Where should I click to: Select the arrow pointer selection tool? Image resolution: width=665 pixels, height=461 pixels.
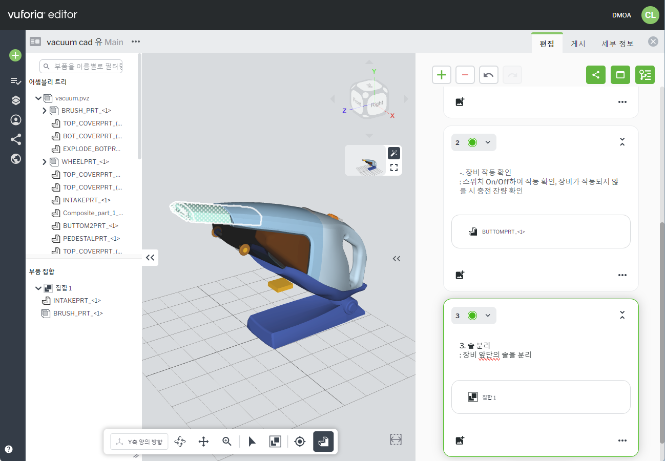[252, 442]
